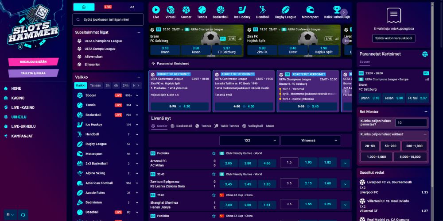Viewport: 443px width, 221px height.
Task: Expand the Tennis category in Valikko
Action: pos(137,105)
